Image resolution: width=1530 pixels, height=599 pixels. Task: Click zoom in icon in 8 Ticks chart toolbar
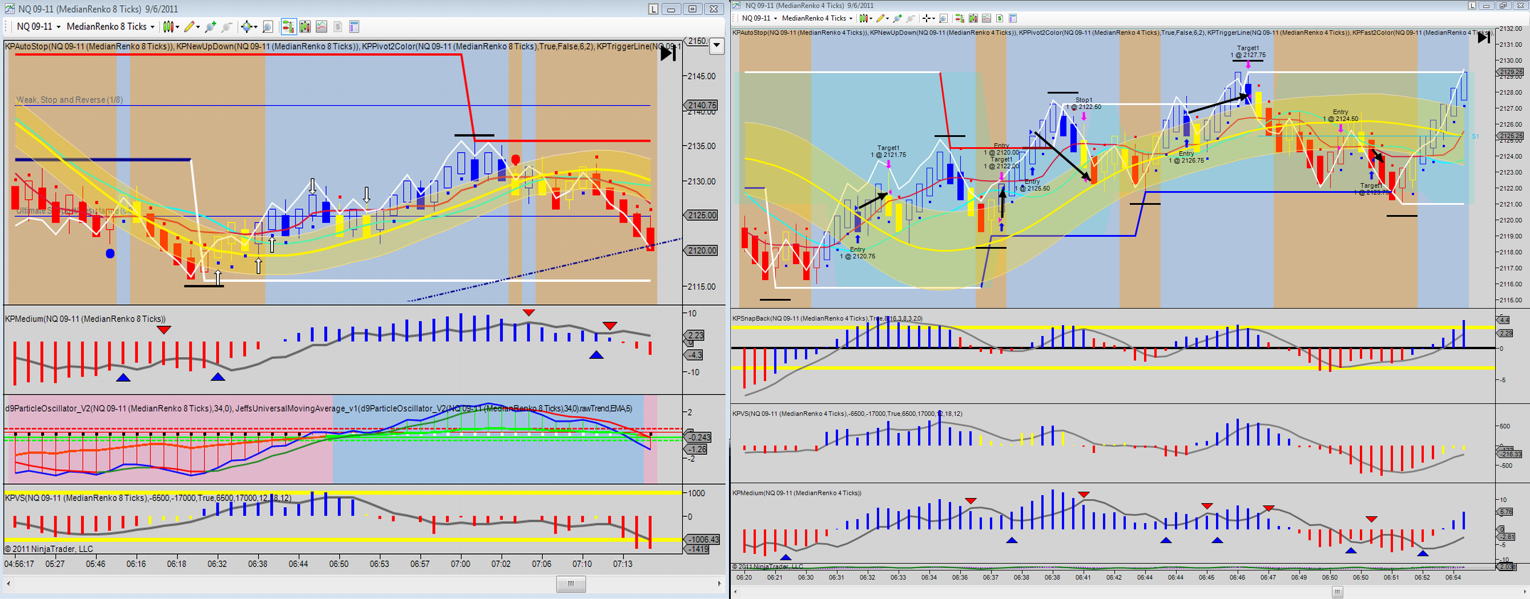(210, 27)
